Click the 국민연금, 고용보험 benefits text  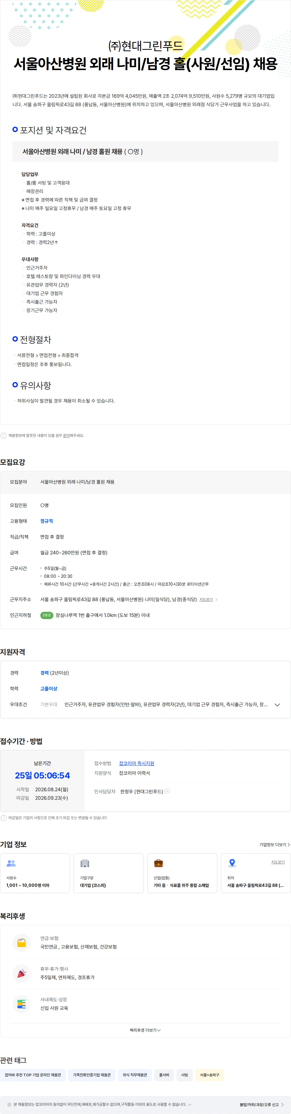[x=79, y=947]
